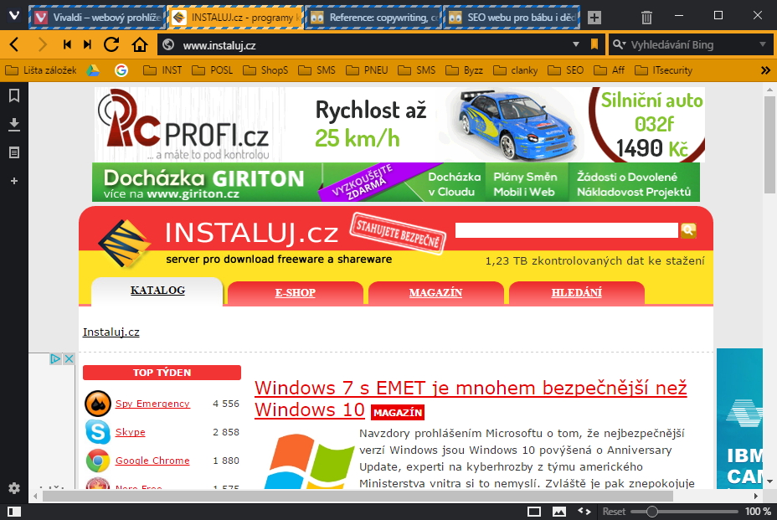The image size is (777, 520).
Task: Open the Google bookmark icon
Action: pyautogui.click(x=121, y=70)
